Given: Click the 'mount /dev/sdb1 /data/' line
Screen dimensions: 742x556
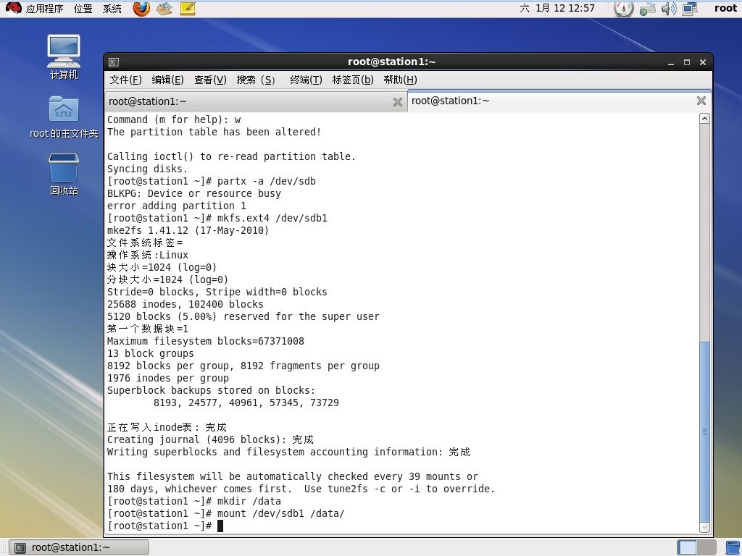Looking at the screenshot, I should [x=280, y=514].
